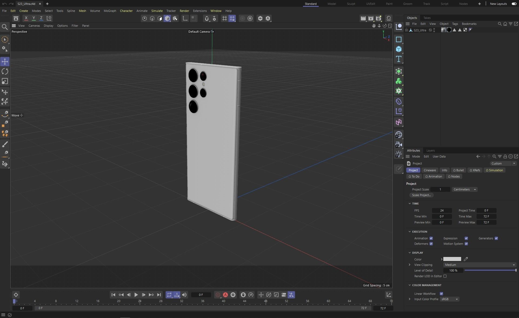Open Input Color Profile sRGB dropdown
This screenshot has width=519, height=318.
449,299
